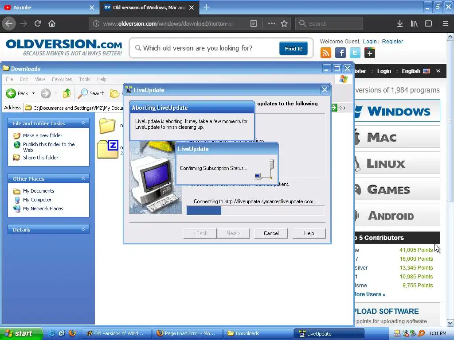Open new Firefox tab
This screenshot has height=340, width=454.
pyautogui.click(x=207, y=7)
